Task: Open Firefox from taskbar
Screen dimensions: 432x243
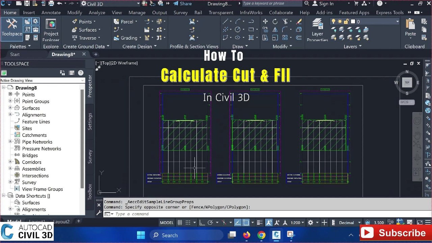Action: [x=246, y=235]
